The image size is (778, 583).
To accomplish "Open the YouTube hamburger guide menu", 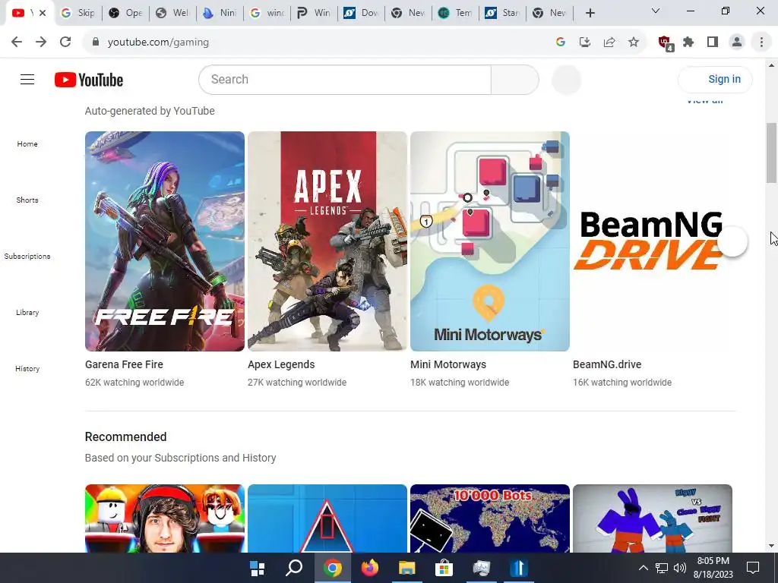I will [27, 79].
